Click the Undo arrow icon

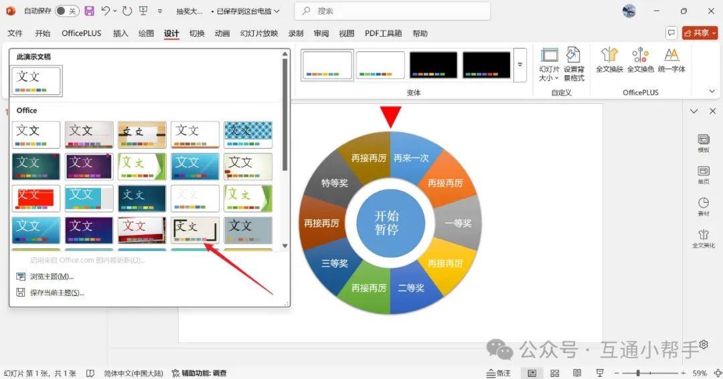point(106,11)
